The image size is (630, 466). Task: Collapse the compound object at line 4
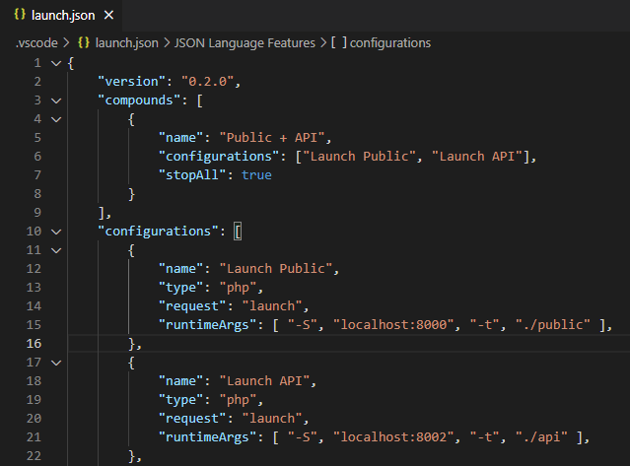click(56, 119)
